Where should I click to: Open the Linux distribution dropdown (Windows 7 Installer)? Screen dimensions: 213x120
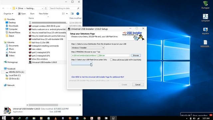point(88,48)
